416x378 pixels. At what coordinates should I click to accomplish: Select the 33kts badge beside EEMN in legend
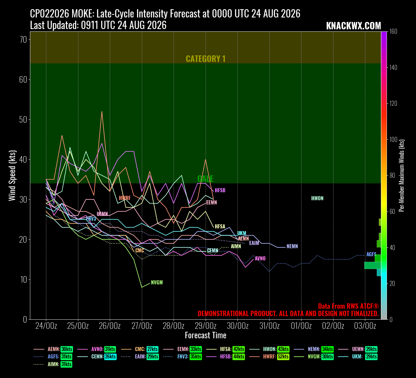(196, 349)
